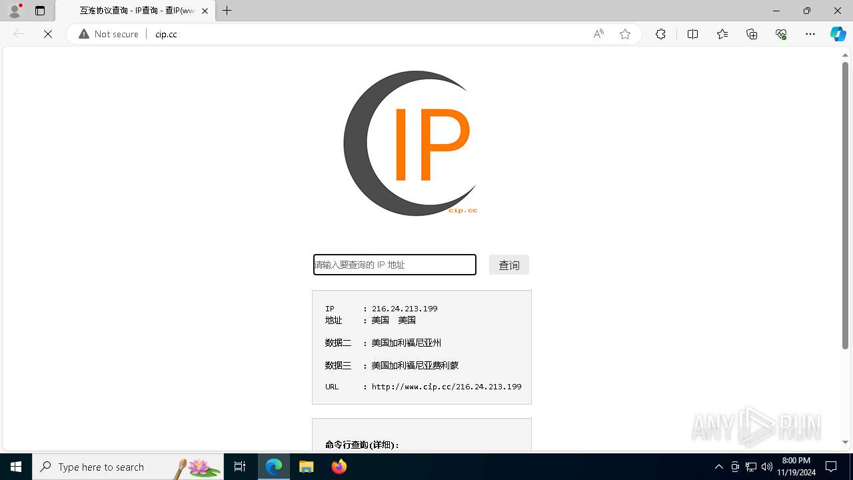This screenshot has width=853, height=480.
Task: Open the tab actions menu icon
Action: click(x=40, y=11)
